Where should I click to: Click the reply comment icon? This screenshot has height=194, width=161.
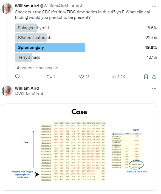(x=17, y=77)
